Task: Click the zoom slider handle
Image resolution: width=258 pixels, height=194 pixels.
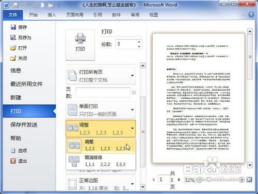Action: point(208,180)
